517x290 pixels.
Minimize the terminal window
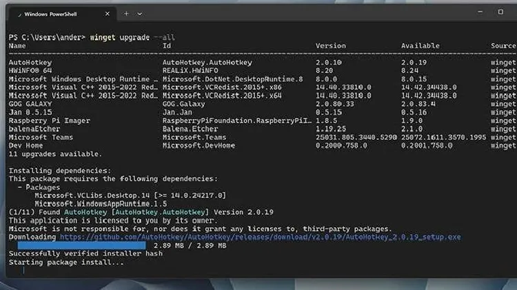480,12
